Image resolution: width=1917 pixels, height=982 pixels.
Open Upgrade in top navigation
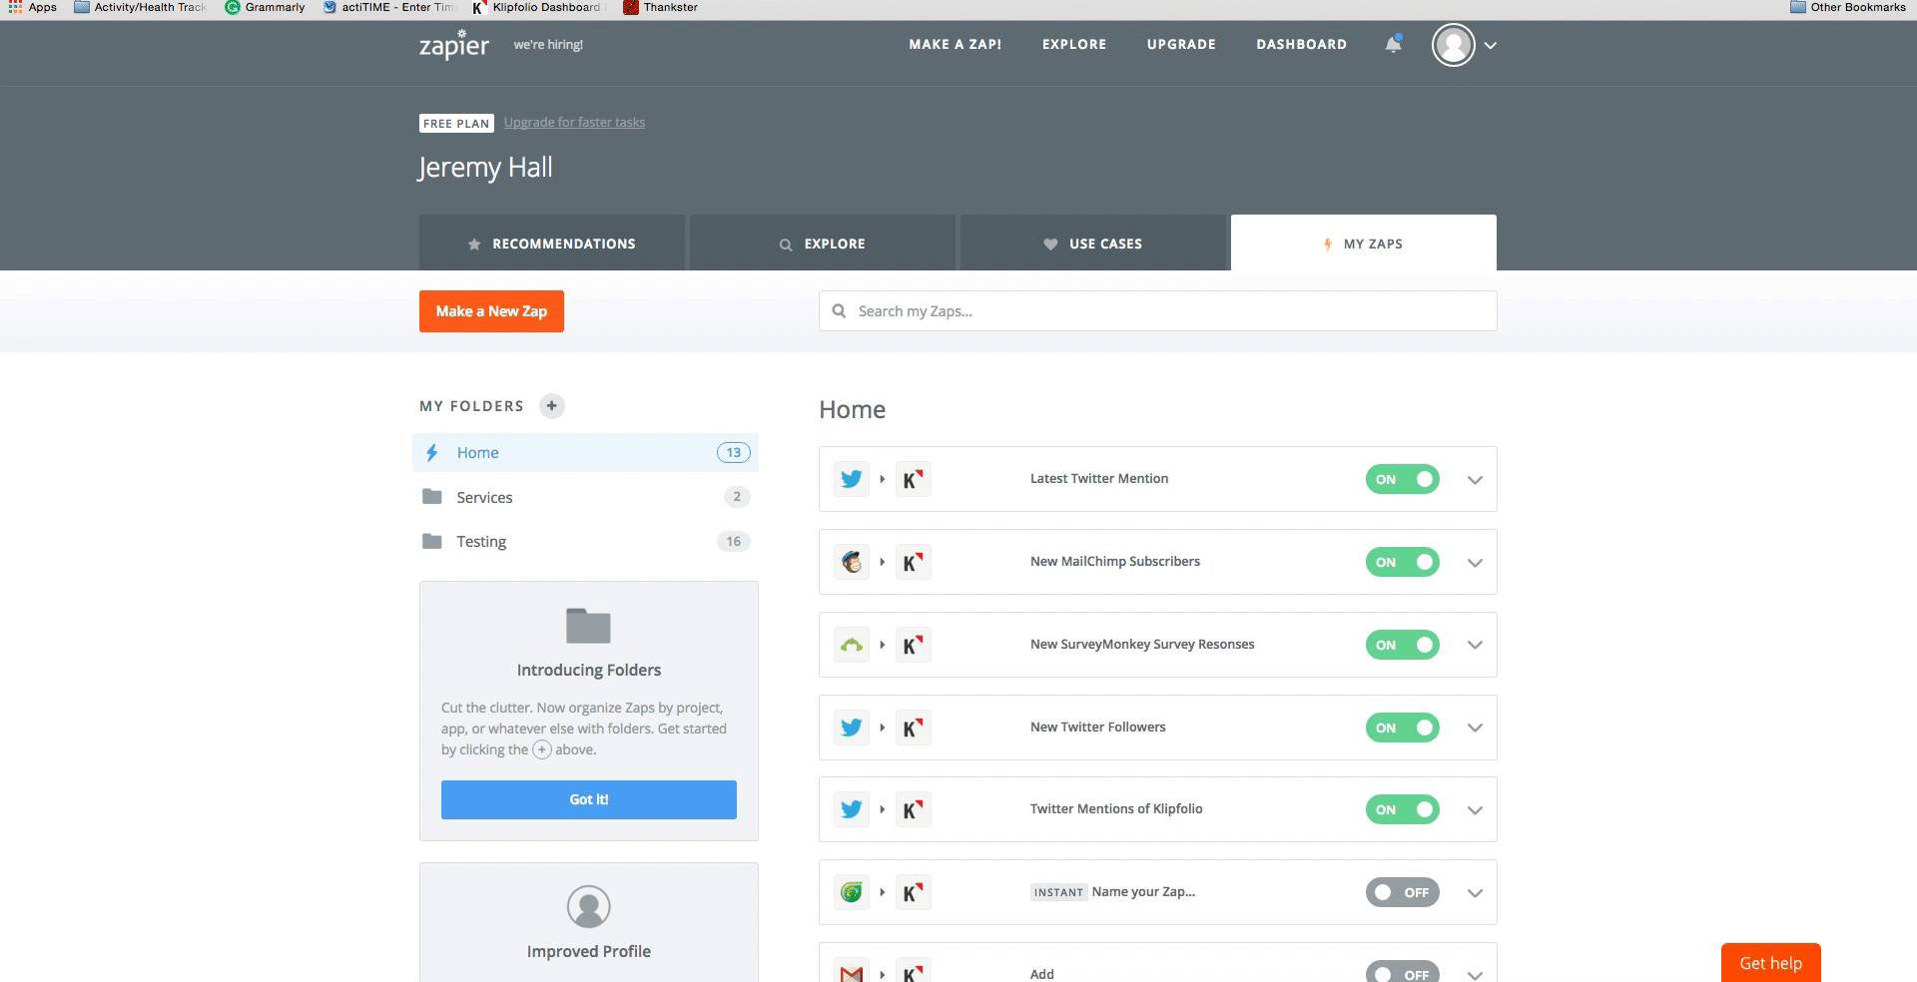pyautogui.click(x=1181, y=45)
